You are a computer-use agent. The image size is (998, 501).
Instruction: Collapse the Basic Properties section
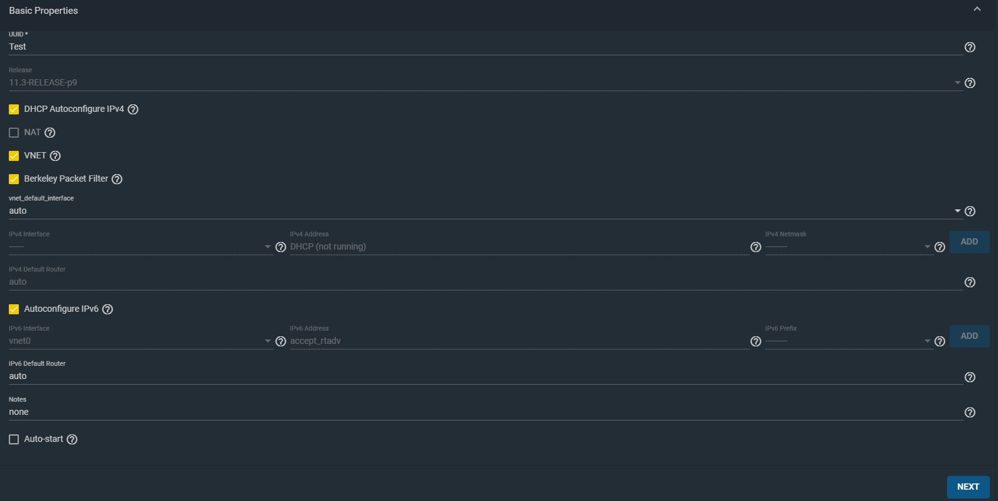977,9
